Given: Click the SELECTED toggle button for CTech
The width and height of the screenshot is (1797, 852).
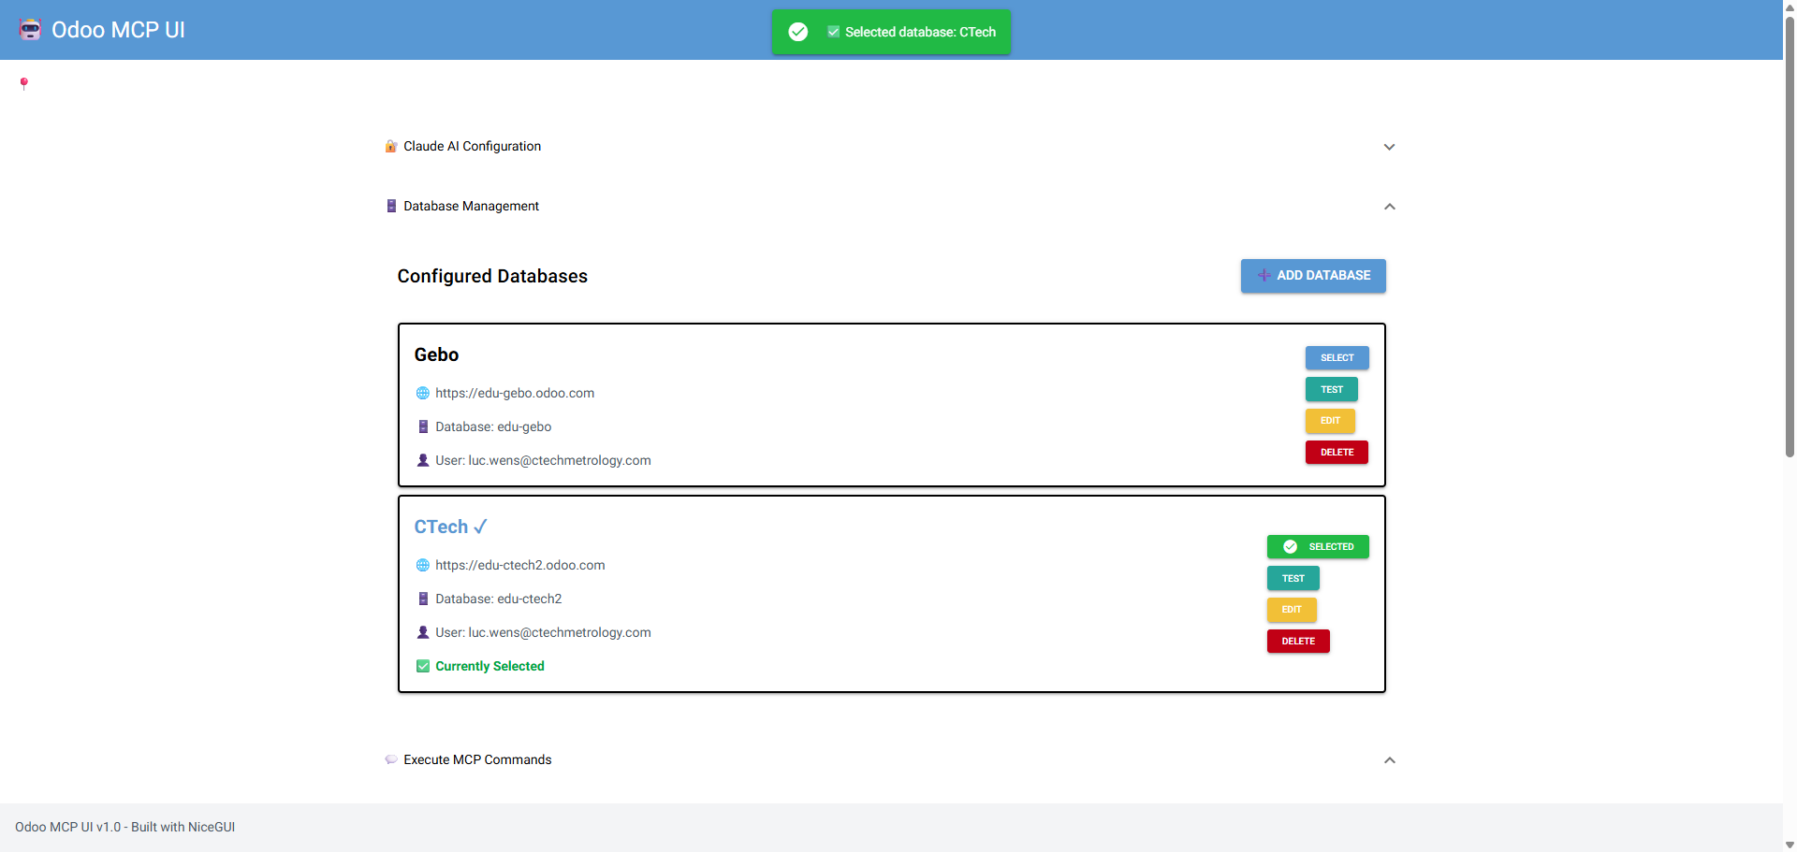Looking at the screenshot, I should tap(1318, 547).
